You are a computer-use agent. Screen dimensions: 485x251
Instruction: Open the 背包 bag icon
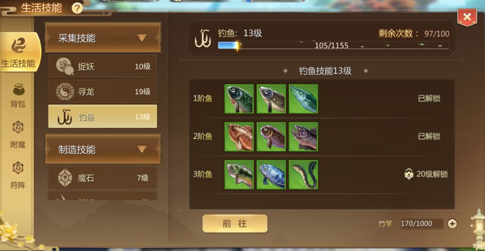18,95
